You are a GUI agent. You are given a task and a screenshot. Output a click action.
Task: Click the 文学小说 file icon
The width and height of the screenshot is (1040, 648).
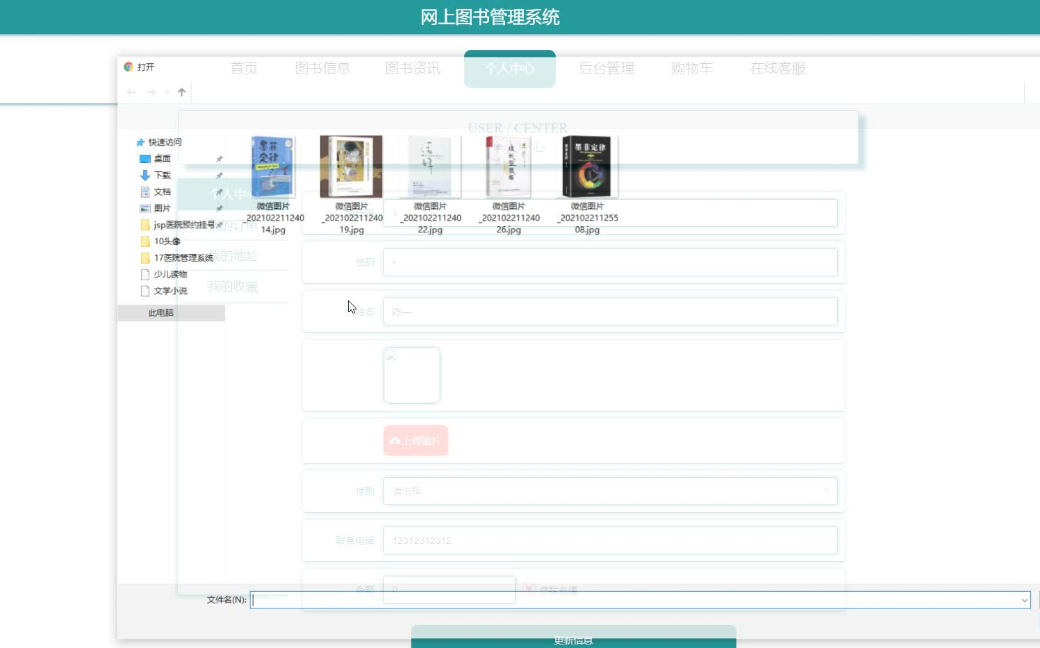point(145,291)
